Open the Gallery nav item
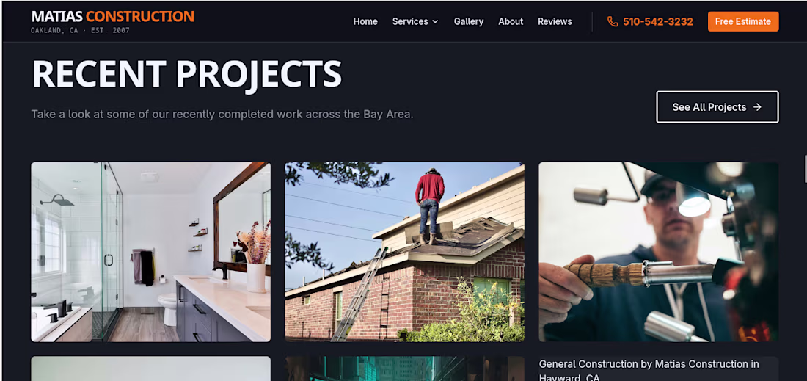 click(468, 21)
